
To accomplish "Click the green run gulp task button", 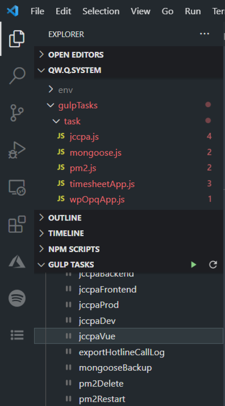I will pyautogui.click(x=193, y=265).
